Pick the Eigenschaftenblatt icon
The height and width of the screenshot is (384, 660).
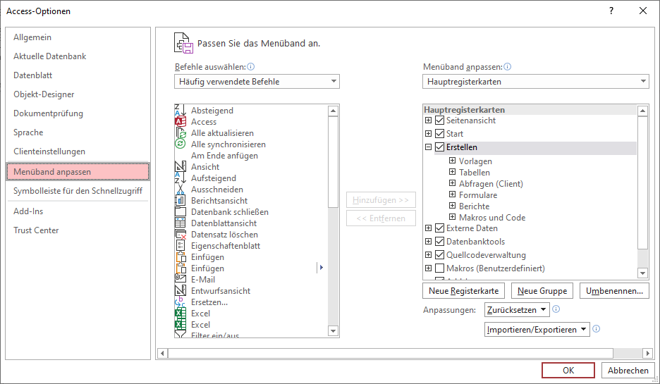click(x=180, y=246)
